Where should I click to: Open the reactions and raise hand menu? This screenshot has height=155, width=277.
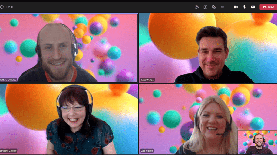coord(214,7)
